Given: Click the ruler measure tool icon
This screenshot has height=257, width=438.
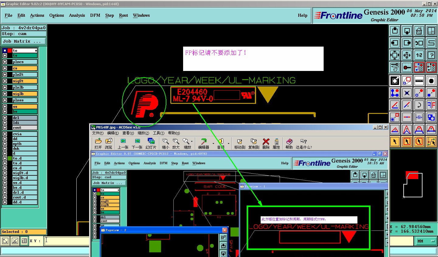Looking at the screenshot, I should [419, 81].
